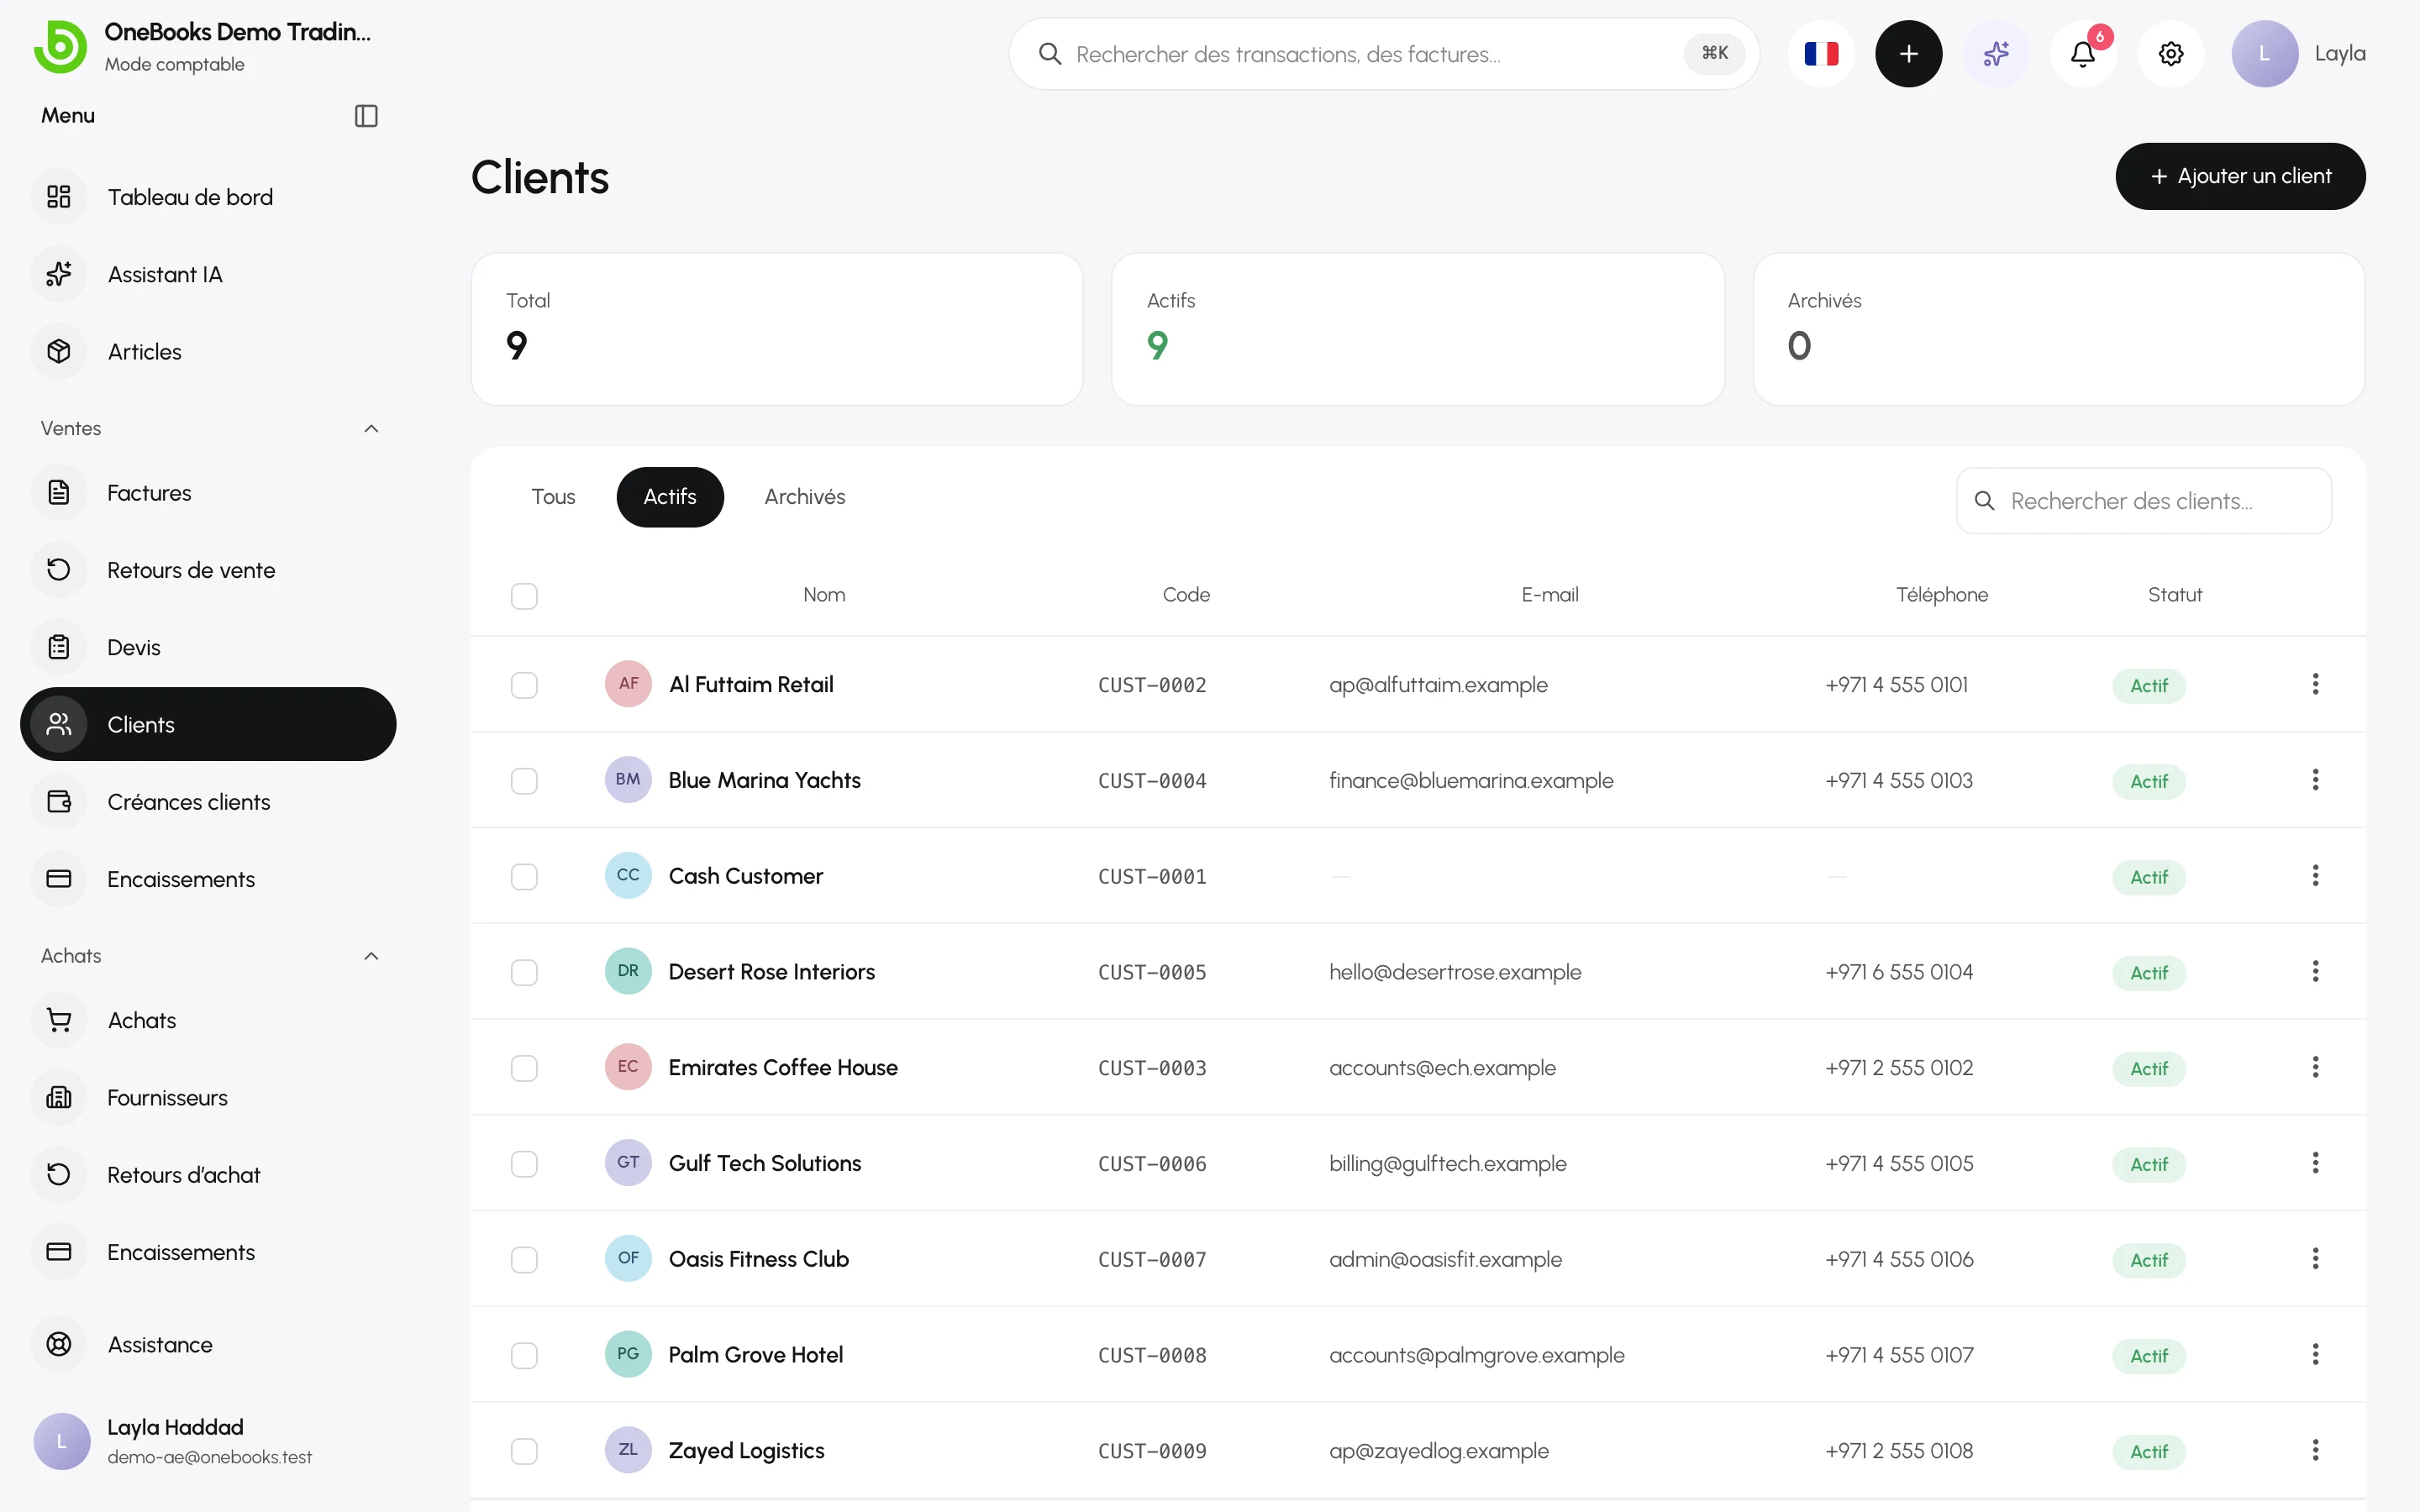The width and height of the screenshot is (2420, 1512).
Task: Open the French flag language selector
Action: (1821, 54)
